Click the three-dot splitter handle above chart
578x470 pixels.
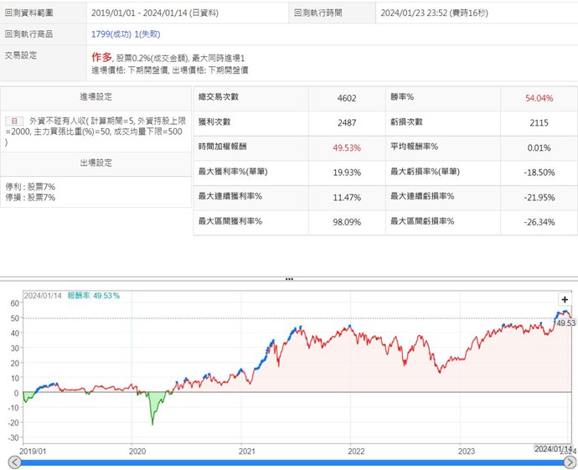coord(289,279)
